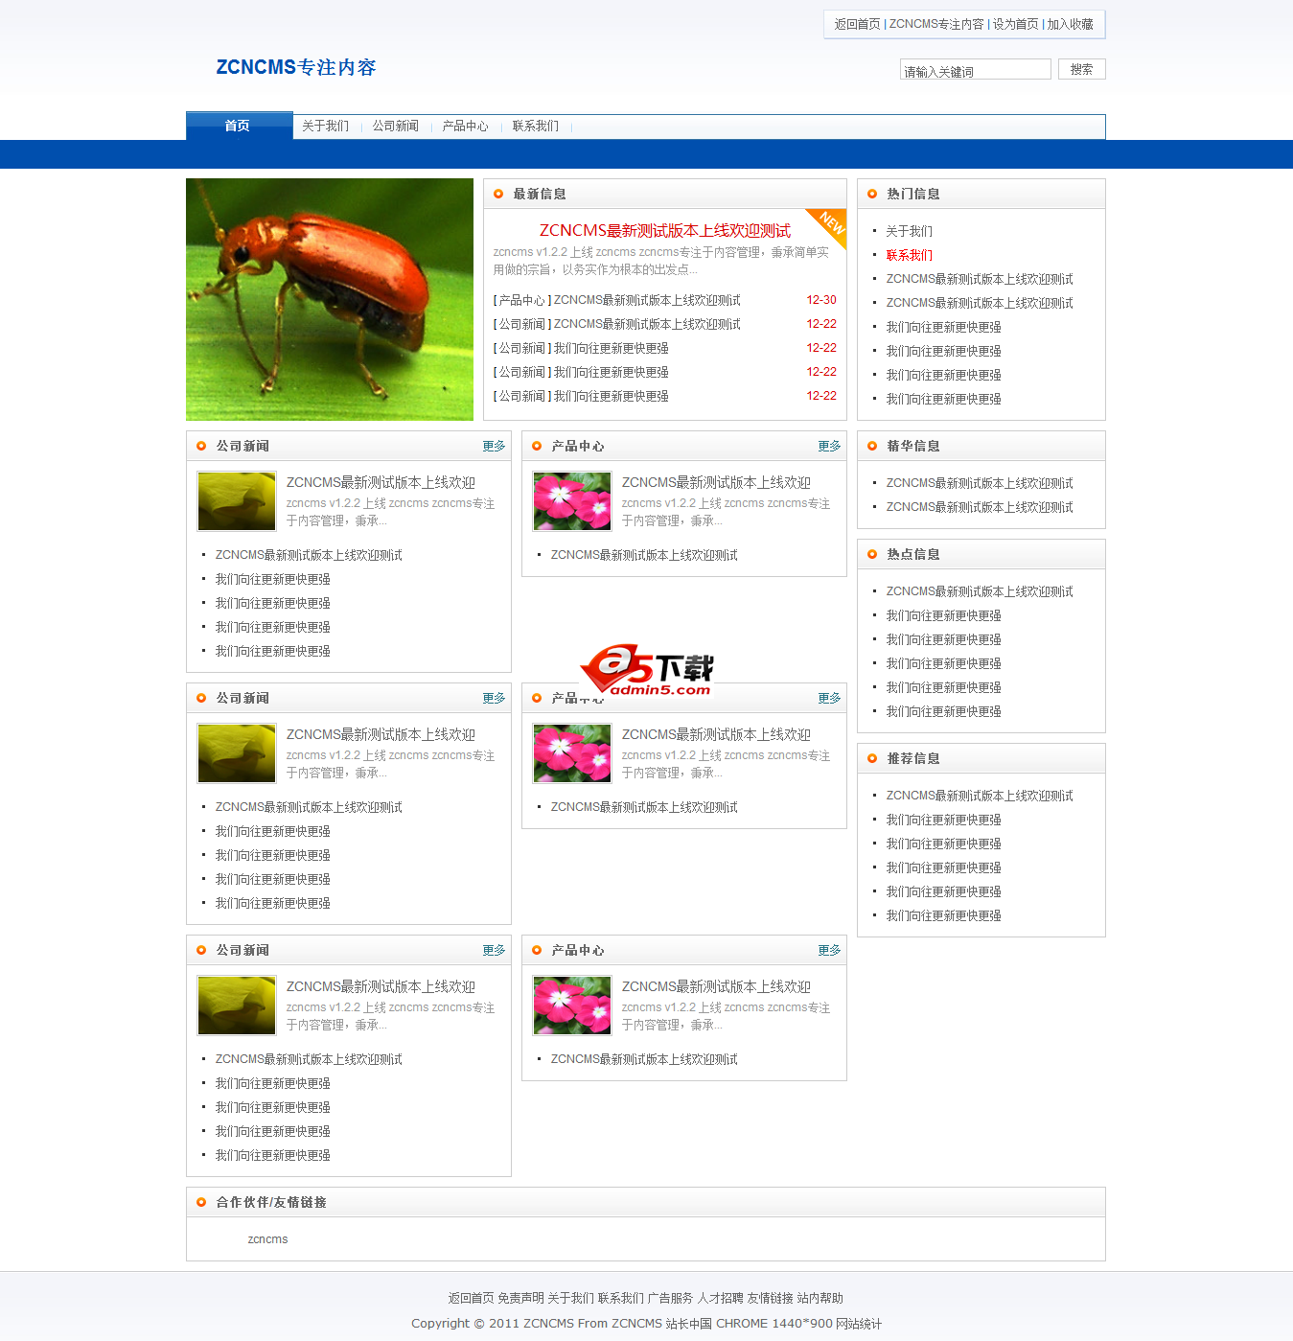Open 联系我们 in the main navigation bar
1293x1341 pixels.
(536, 126)
